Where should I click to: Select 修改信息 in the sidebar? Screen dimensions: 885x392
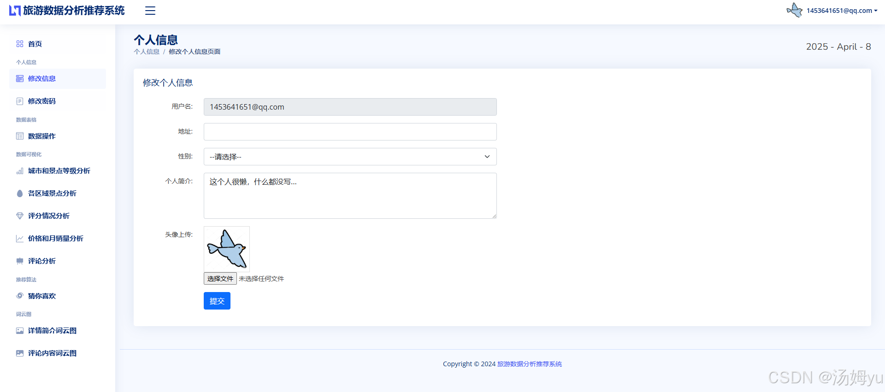[x=58, y=79]
